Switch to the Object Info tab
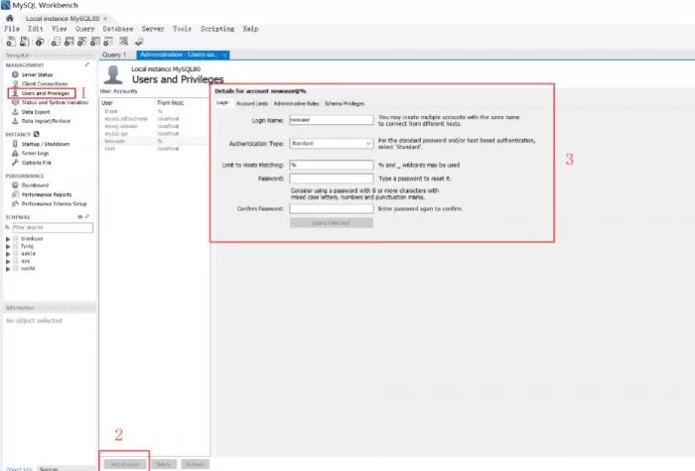This screenshot has height=471, width=695. [x=20, y=469]
